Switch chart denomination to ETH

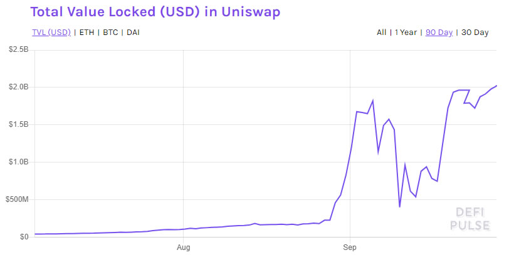coord(87,32)
